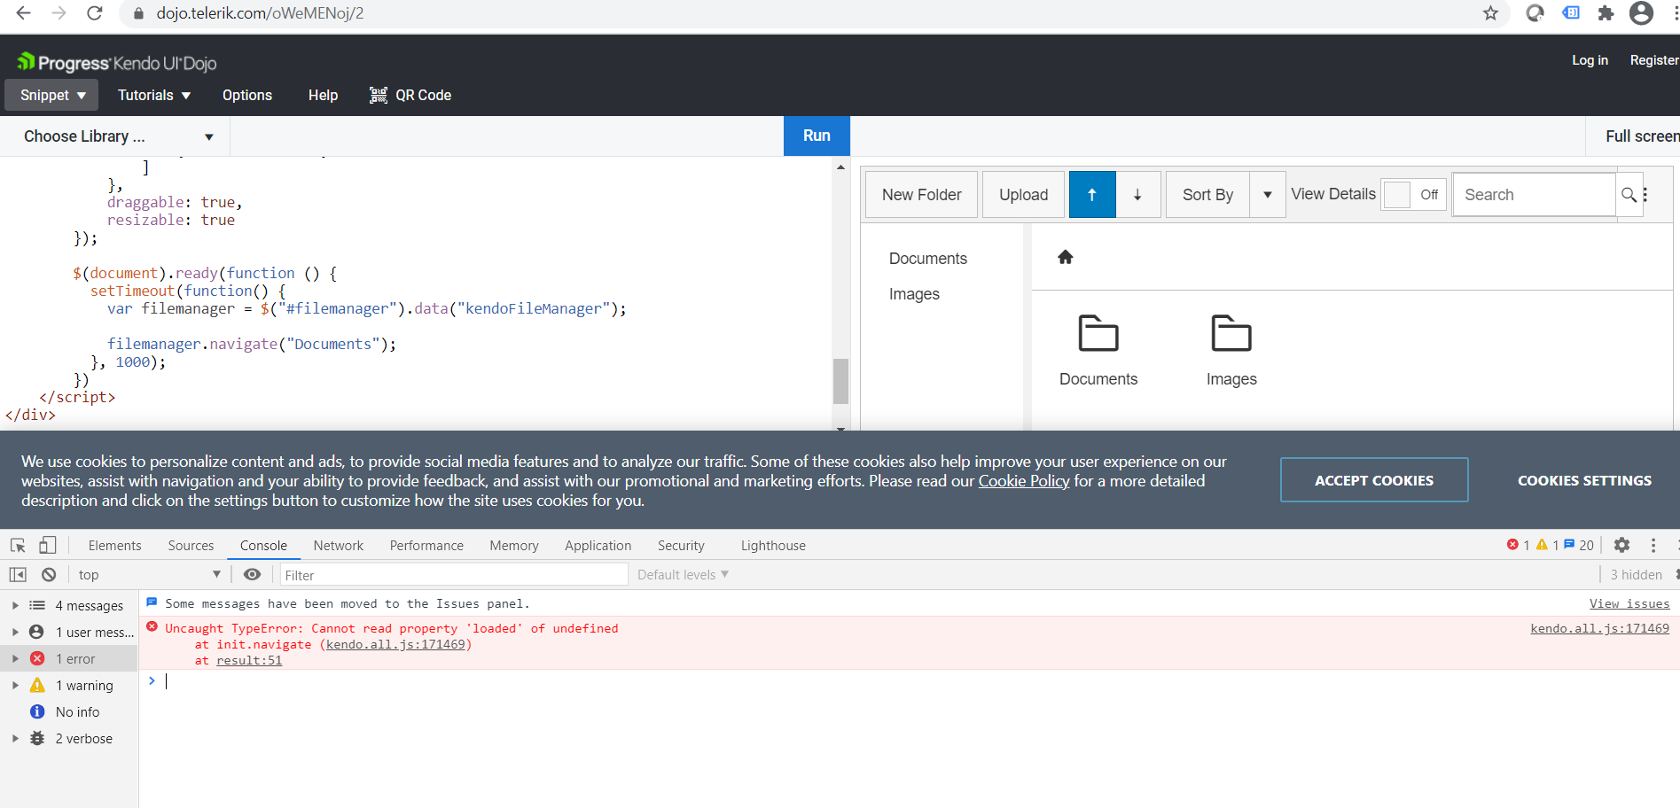Open the Snippet dropdown menu
The height and width of the screenshot is (808, 1680).
pos(51,95)
